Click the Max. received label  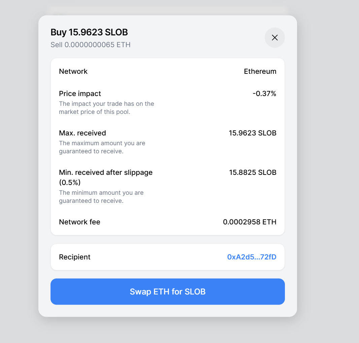83,133
